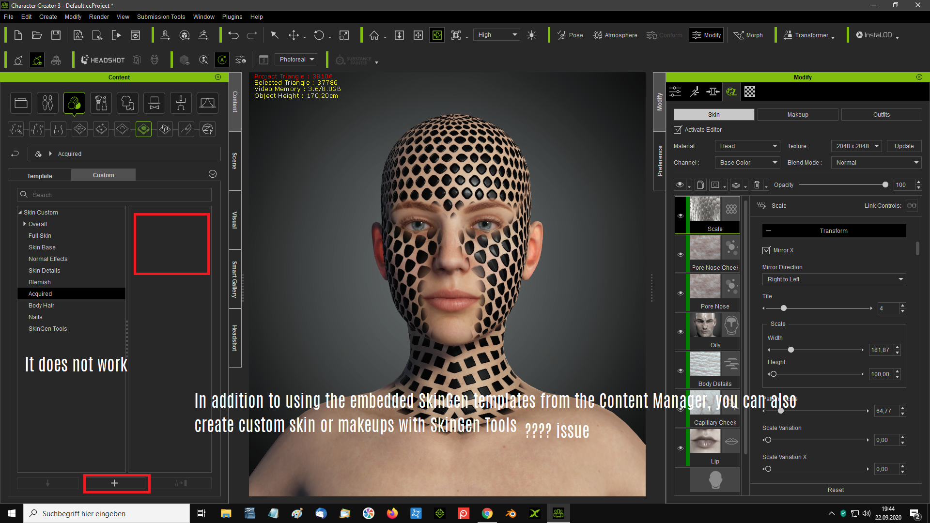
Task: Switch to the Template tab
Action: 40,176
